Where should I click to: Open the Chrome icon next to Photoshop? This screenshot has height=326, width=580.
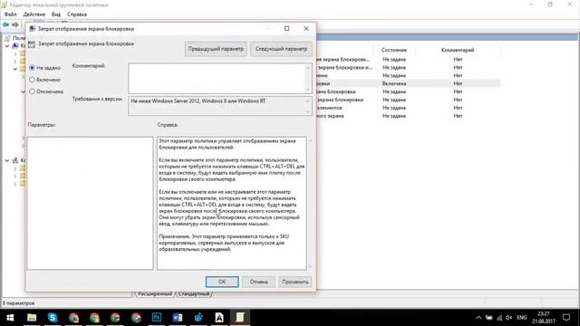pyautogui.click(x=136, y=318)
